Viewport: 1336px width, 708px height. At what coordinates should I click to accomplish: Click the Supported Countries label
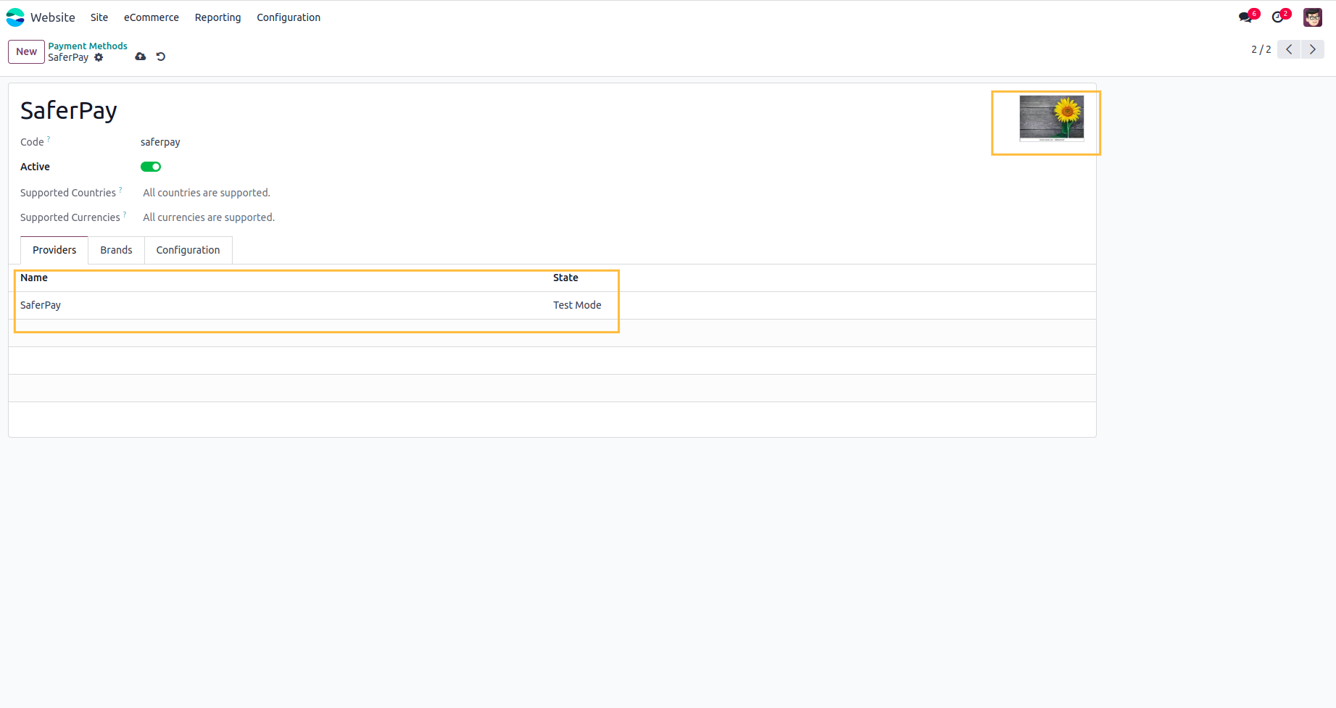coord(68,193)
